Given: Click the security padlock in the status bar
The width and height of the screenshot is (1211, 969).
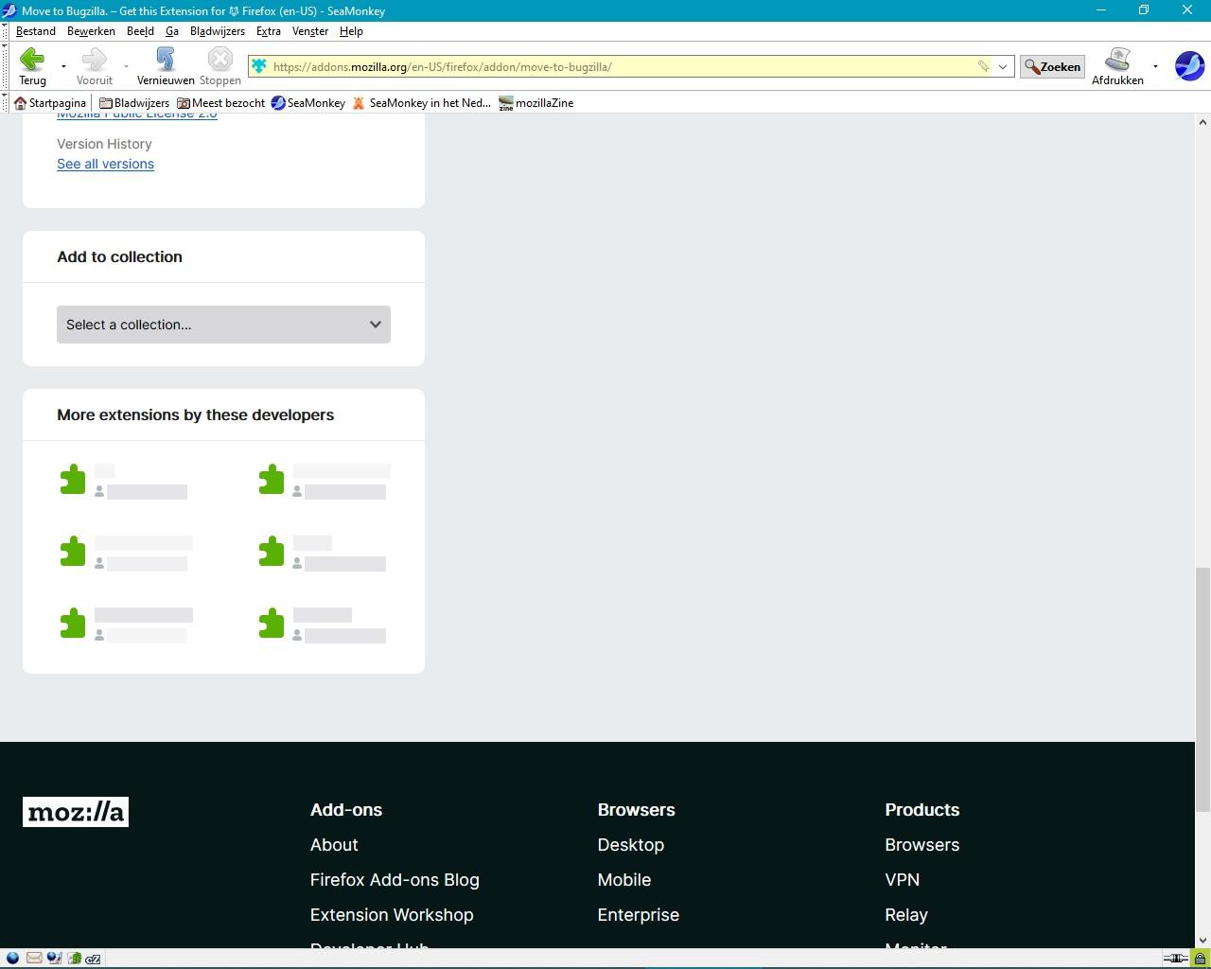Looking at the screenshot, I should click(1200, 958).
